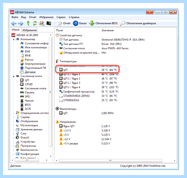Select the Программы tree item
187x178 pixels.
pyautogui.click(x=26, y=146)
